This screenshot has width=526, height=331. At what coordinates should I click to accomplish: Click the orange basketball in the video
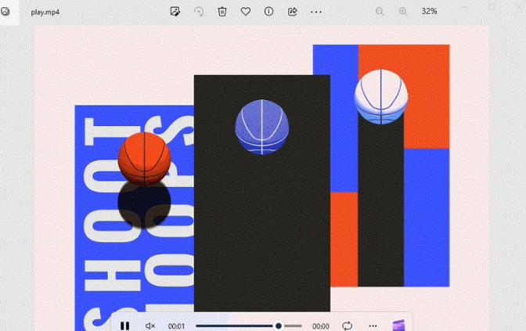(144, 159)
